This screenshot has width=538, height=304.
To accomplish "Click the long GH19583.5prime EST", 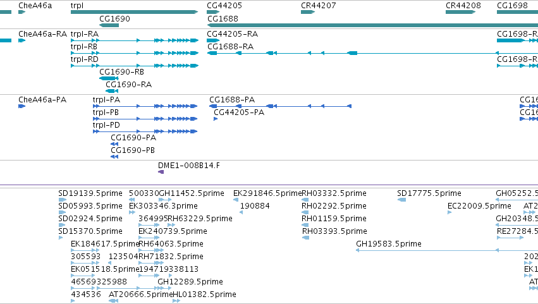I will tap(447, 250).
